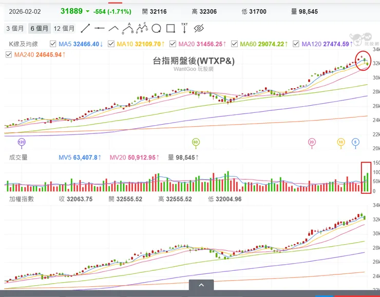
Task: Select the horizontal line drawing tool
Action: click(99, 28)
